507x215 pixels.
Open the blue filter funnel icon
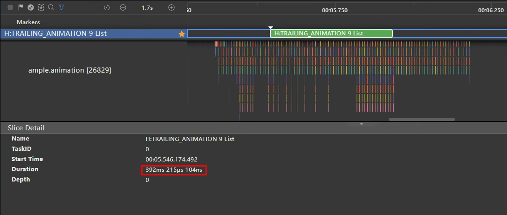point(62,7)
